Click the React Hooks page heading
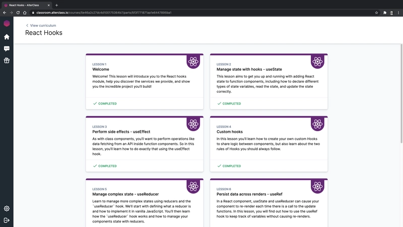Viewport: 403px width, 227px height. pyautogui.click(x=44, y=33)
